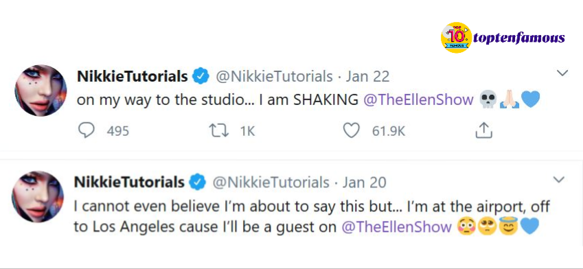Open the Jan 22 timestamp link

tap(367, 77)
